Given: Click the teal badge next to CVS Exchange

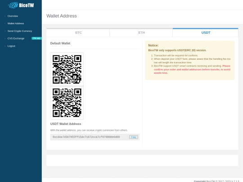Looking at the screenshot, I should click(x=36, y=38).
